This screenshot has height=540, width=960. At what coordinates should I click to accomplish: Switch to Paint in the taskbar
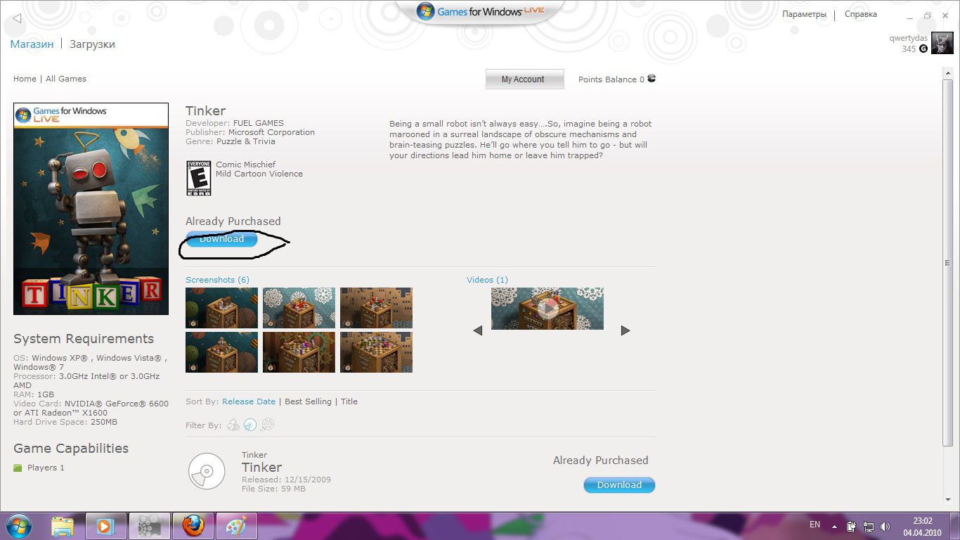coord(237,526)
